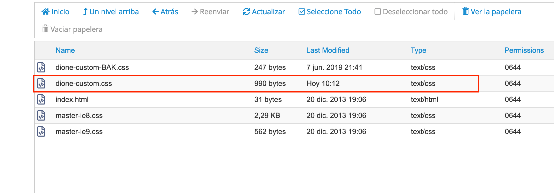Click the Deseleccionar todo checkbox

click(x=378, y=12)
